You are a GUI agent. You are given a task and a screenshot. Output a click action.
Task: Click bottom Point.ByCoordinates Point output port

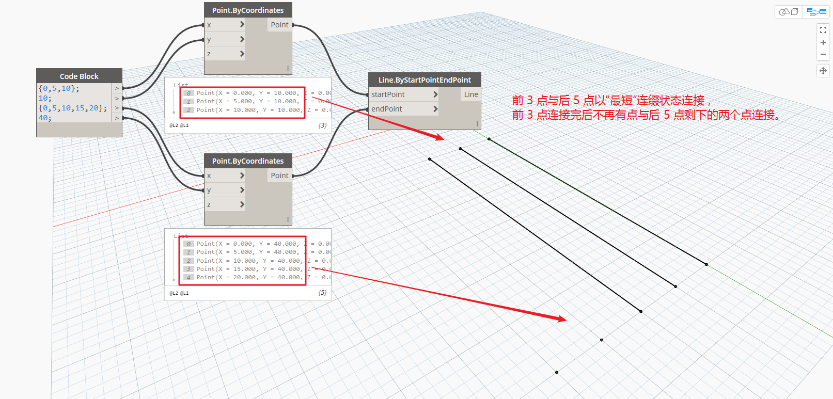pyautogui.click(x=279, y=175)
